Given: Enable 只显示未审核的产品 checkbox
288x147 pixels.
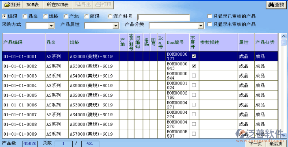Looking at the screenshot, I should (x=210, y=24).
